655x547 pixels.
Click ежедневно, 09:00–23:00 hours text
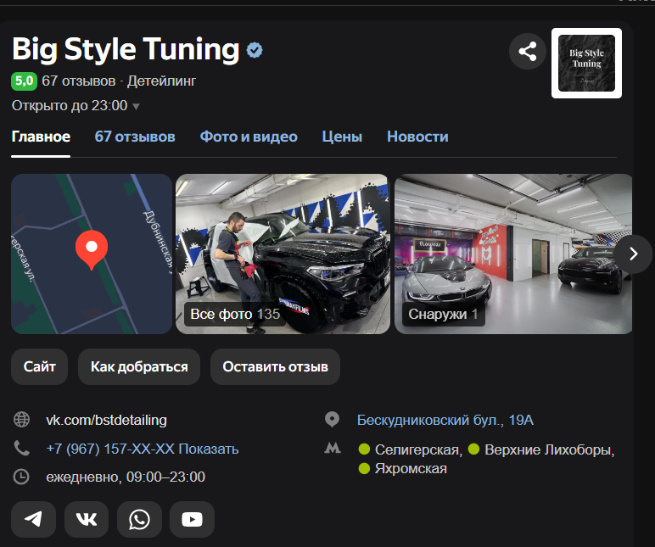point(126,477)
